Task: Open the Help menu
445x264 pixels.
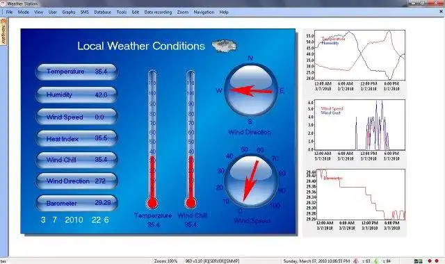Action: [224, 13]
